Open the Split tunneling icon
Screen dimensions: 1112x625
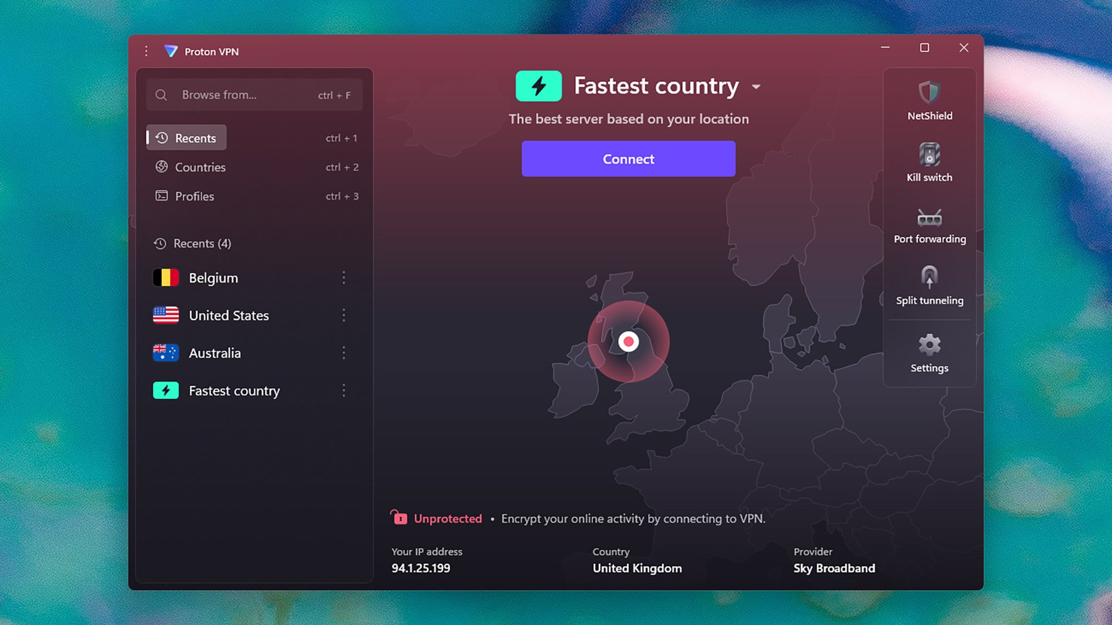point(929,277)
